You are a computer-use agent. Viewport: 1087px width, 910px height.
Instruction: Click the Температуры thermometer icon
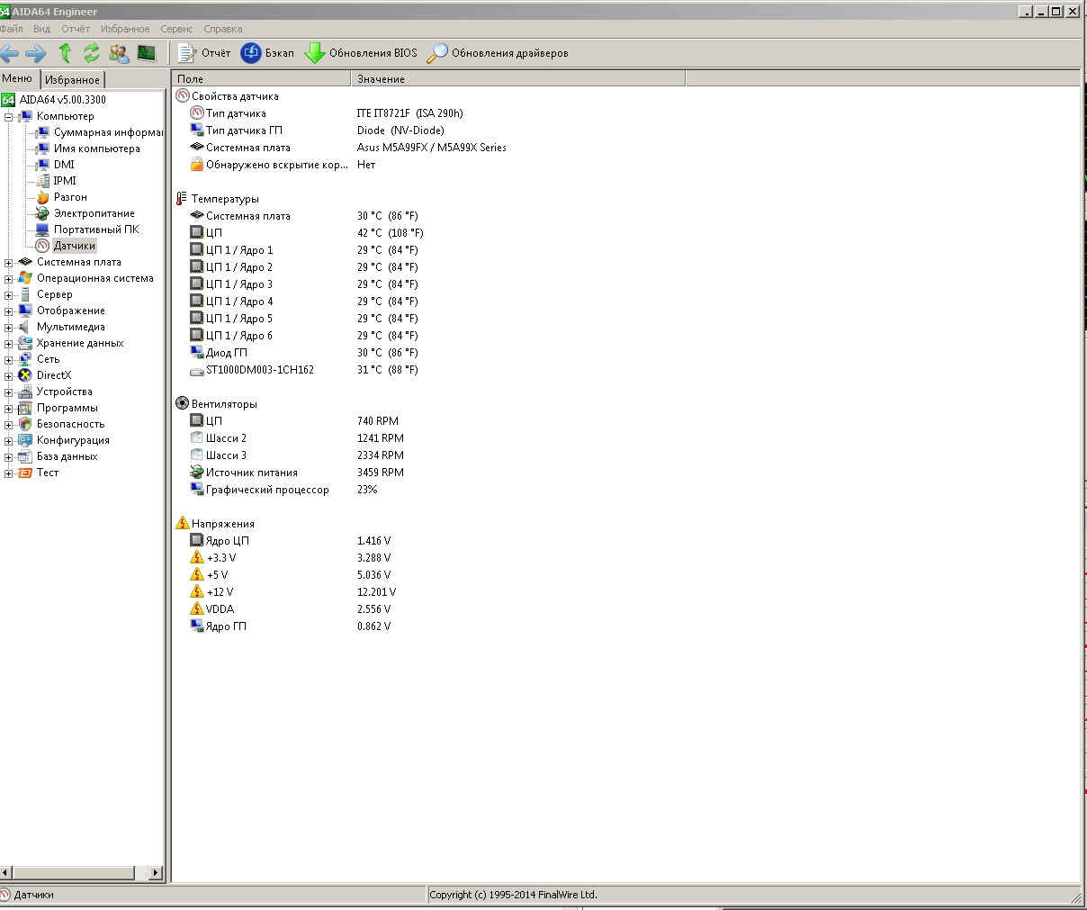(x=183, y=199)
